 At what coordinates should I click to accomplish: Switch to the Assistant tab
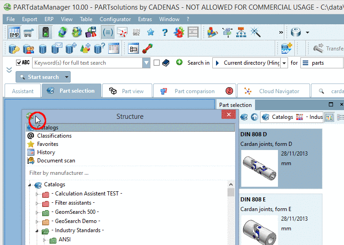click(23, 91)
